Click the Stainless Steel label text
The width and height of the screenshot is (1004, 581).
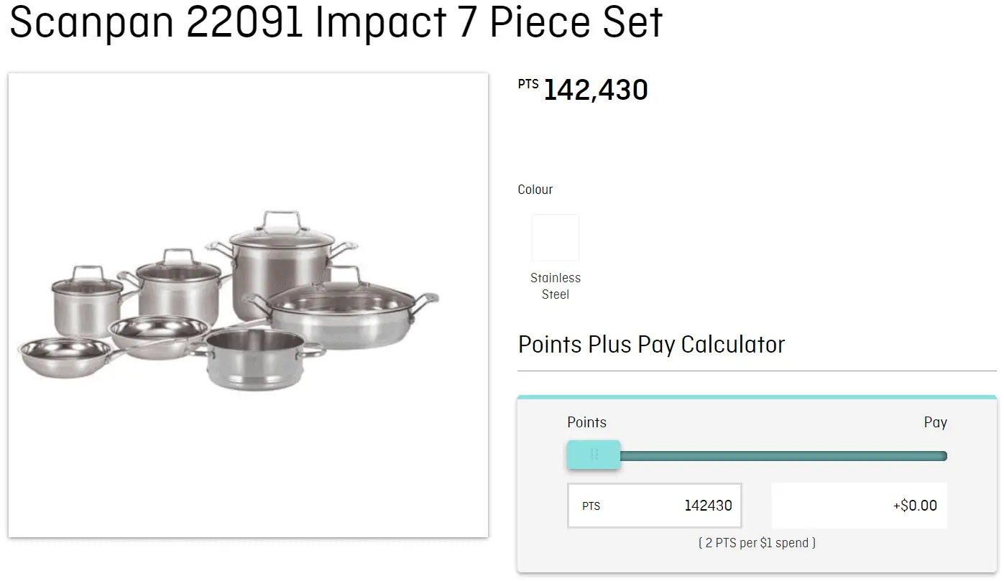[x=556, y=286]
